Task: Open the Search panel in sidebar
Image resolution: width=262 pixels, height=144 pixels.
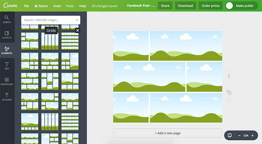Action: [x=7, y=19]
